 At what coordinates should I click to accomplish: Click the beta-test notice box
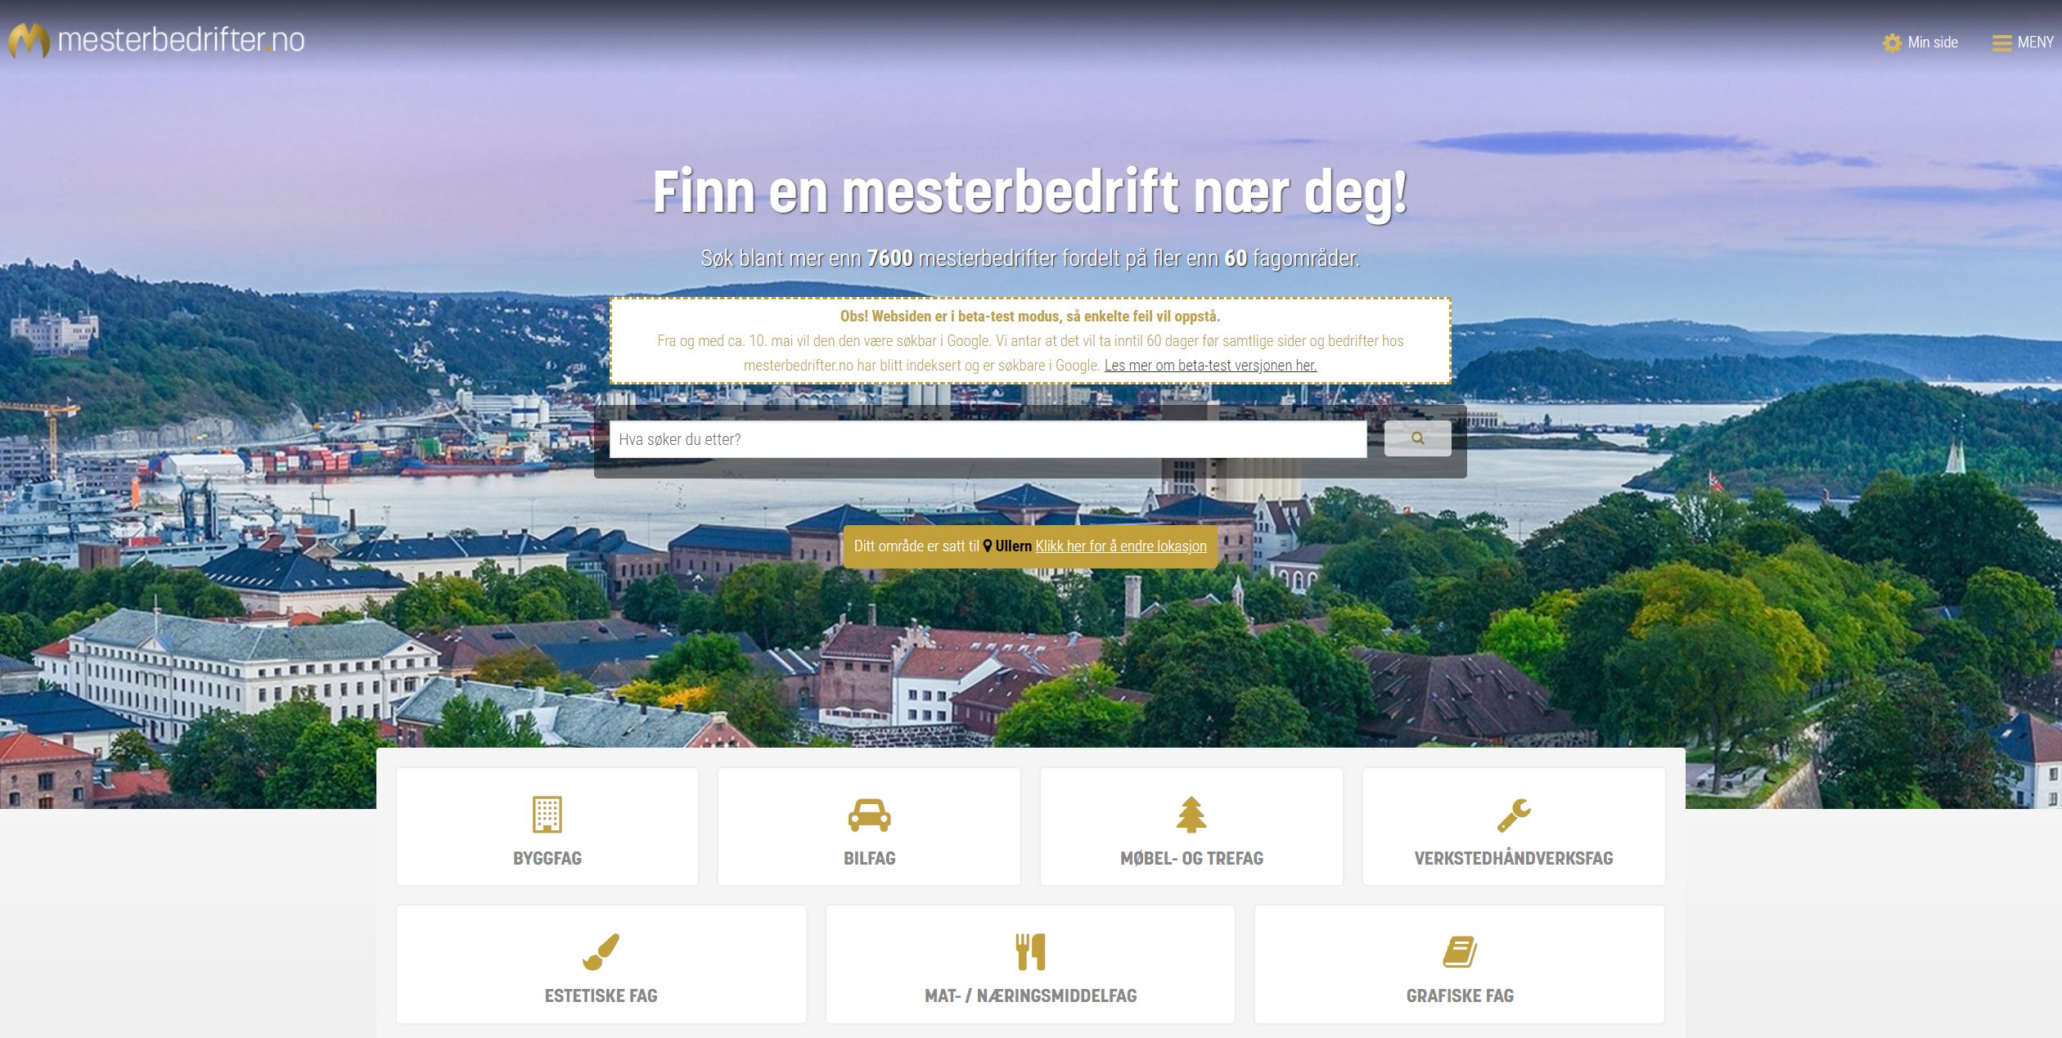[1030, 340]
